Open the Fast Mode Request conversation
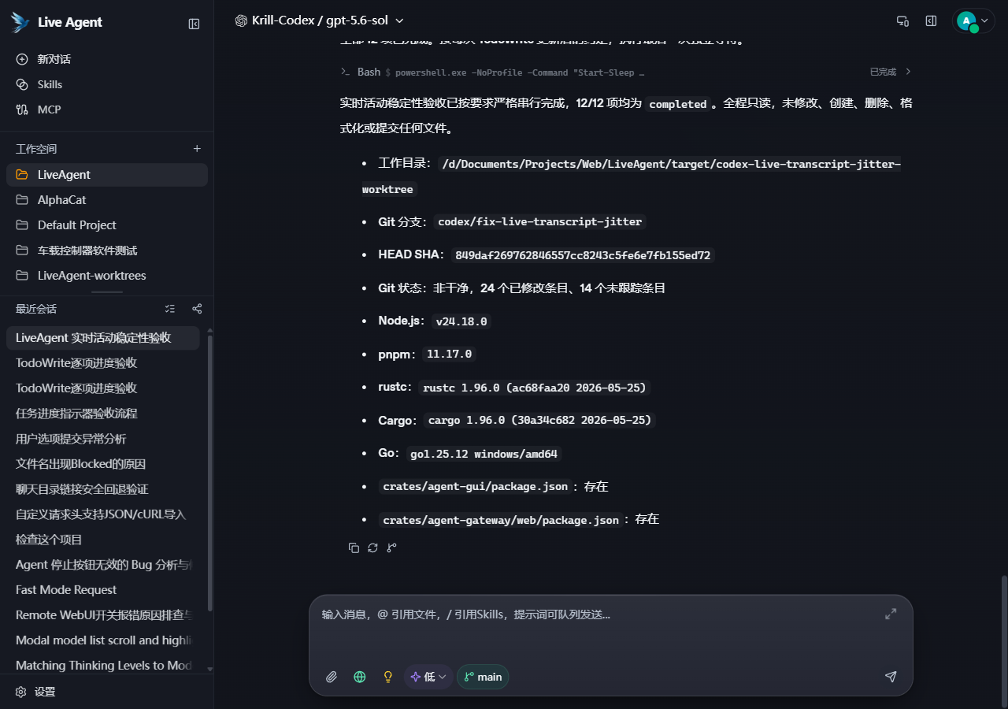This screenshot has height=709, width=1008. pyautogui.click(x=102, y=590)
